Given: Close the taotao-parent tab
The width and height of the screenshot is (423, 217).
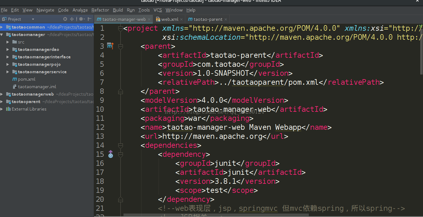Looking at the screenshot, I should (226, 19).
